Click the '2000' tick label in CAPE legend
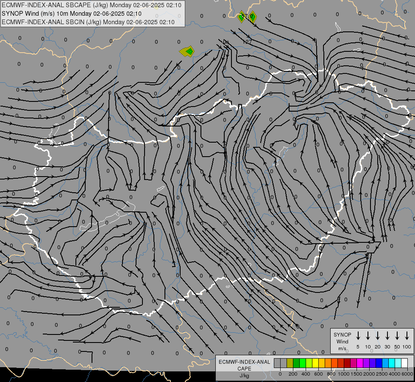 click(x=369, y=374)
